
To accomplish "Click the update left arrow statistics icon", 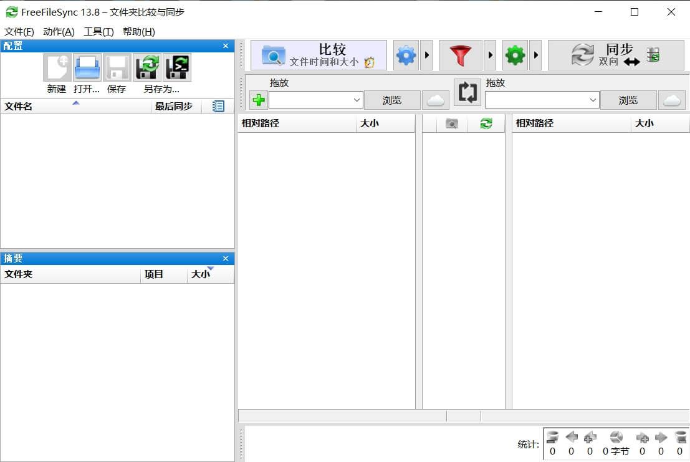I will point(571,437).
